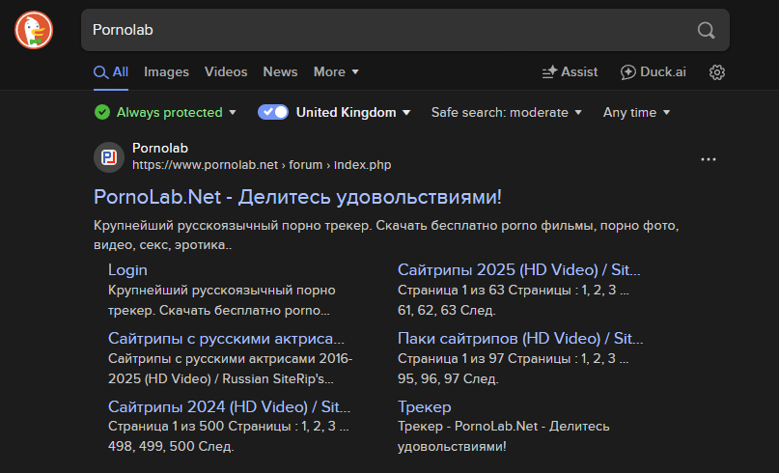Screen dimensions: 779x473
Task: Expand the Safe search: moderate dropdown
Action: (506, 113)
